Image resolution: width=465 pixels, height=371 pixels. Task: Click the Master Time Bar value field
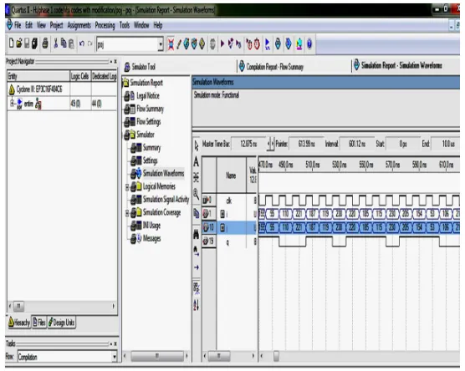click(248, 144)
